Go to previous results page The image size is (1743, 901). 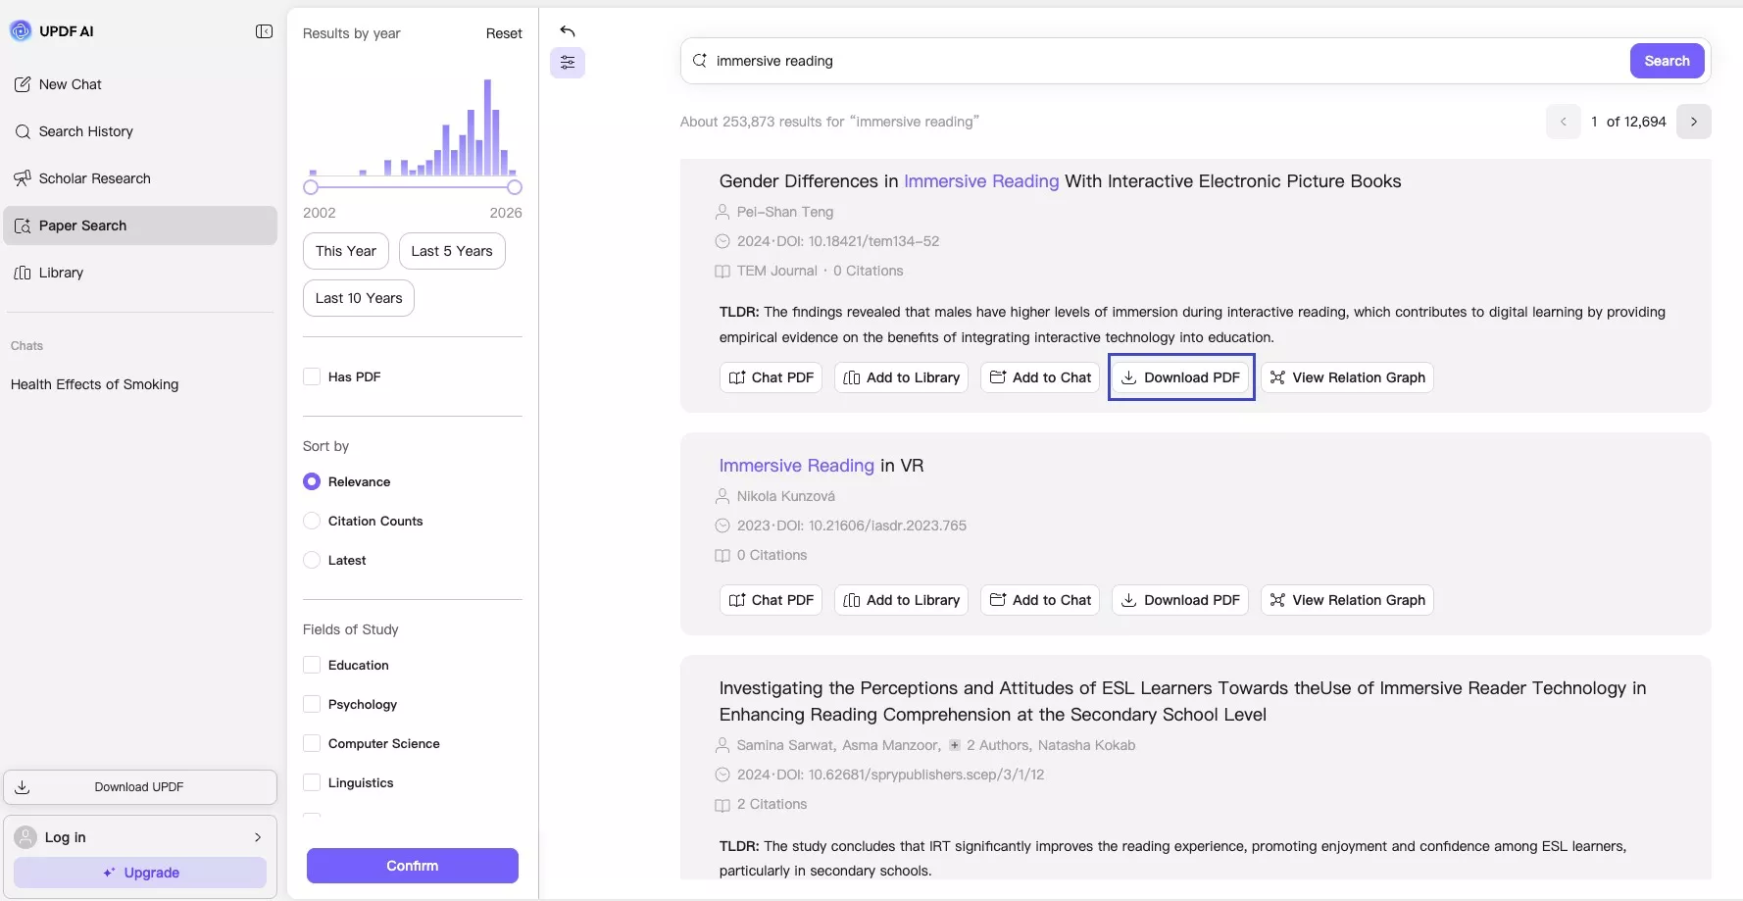(x=1564, y=122)
